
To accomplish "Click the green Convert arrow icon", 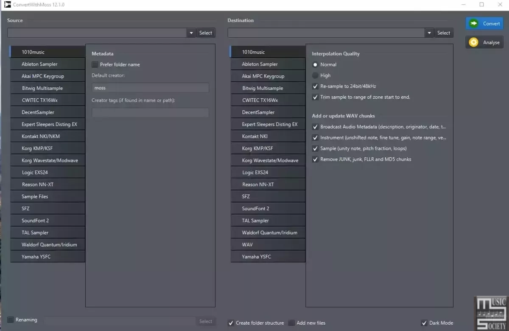I will (x=474, y=23).
